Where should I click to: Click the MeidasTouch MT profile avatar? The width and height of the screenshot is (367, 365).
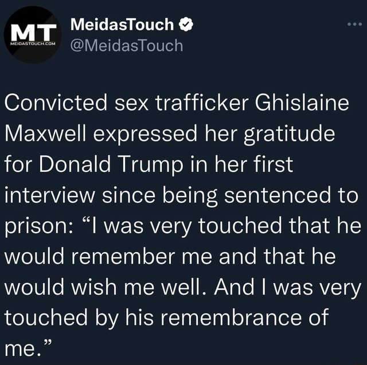click(33, 34)
